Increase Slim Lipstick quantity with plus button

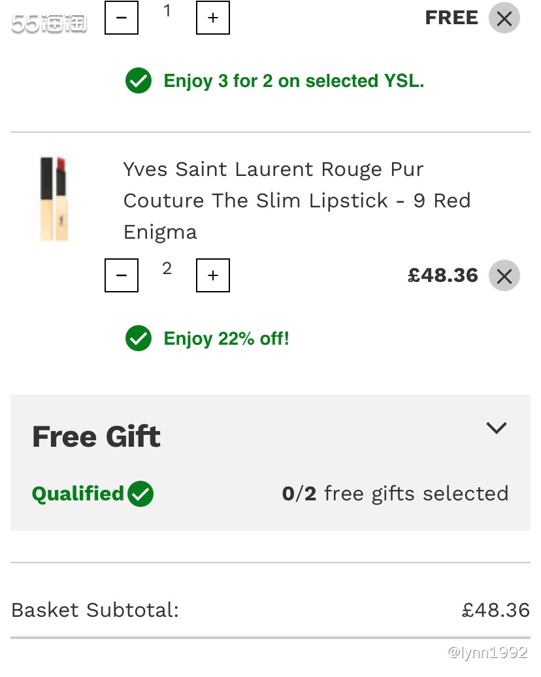pos(213,275)
